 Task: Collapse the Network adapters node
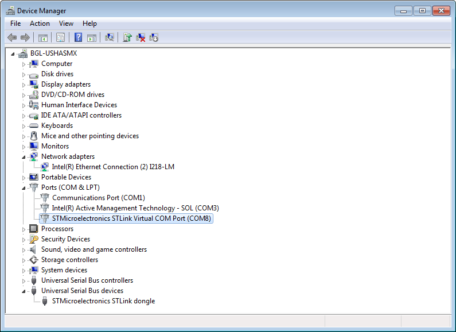[24, 157]
